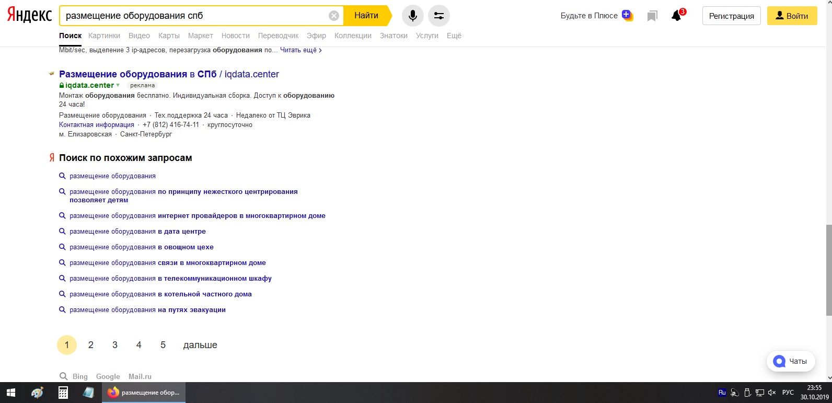Open the iqdata.center green URL dropdown arrow
Image resolution: width=832 pixels, height=403 pixels.
click(118, 85)
